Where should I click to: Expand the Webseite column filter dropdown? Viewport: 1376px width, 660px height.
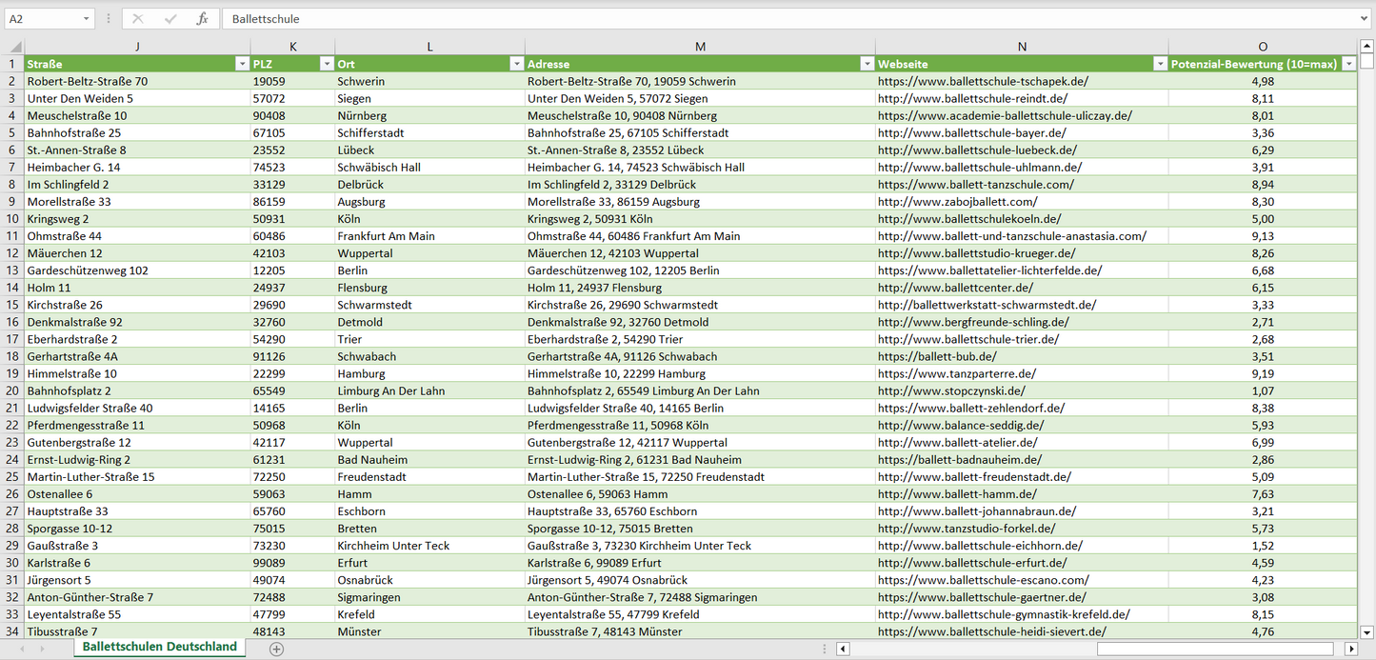1159,64
